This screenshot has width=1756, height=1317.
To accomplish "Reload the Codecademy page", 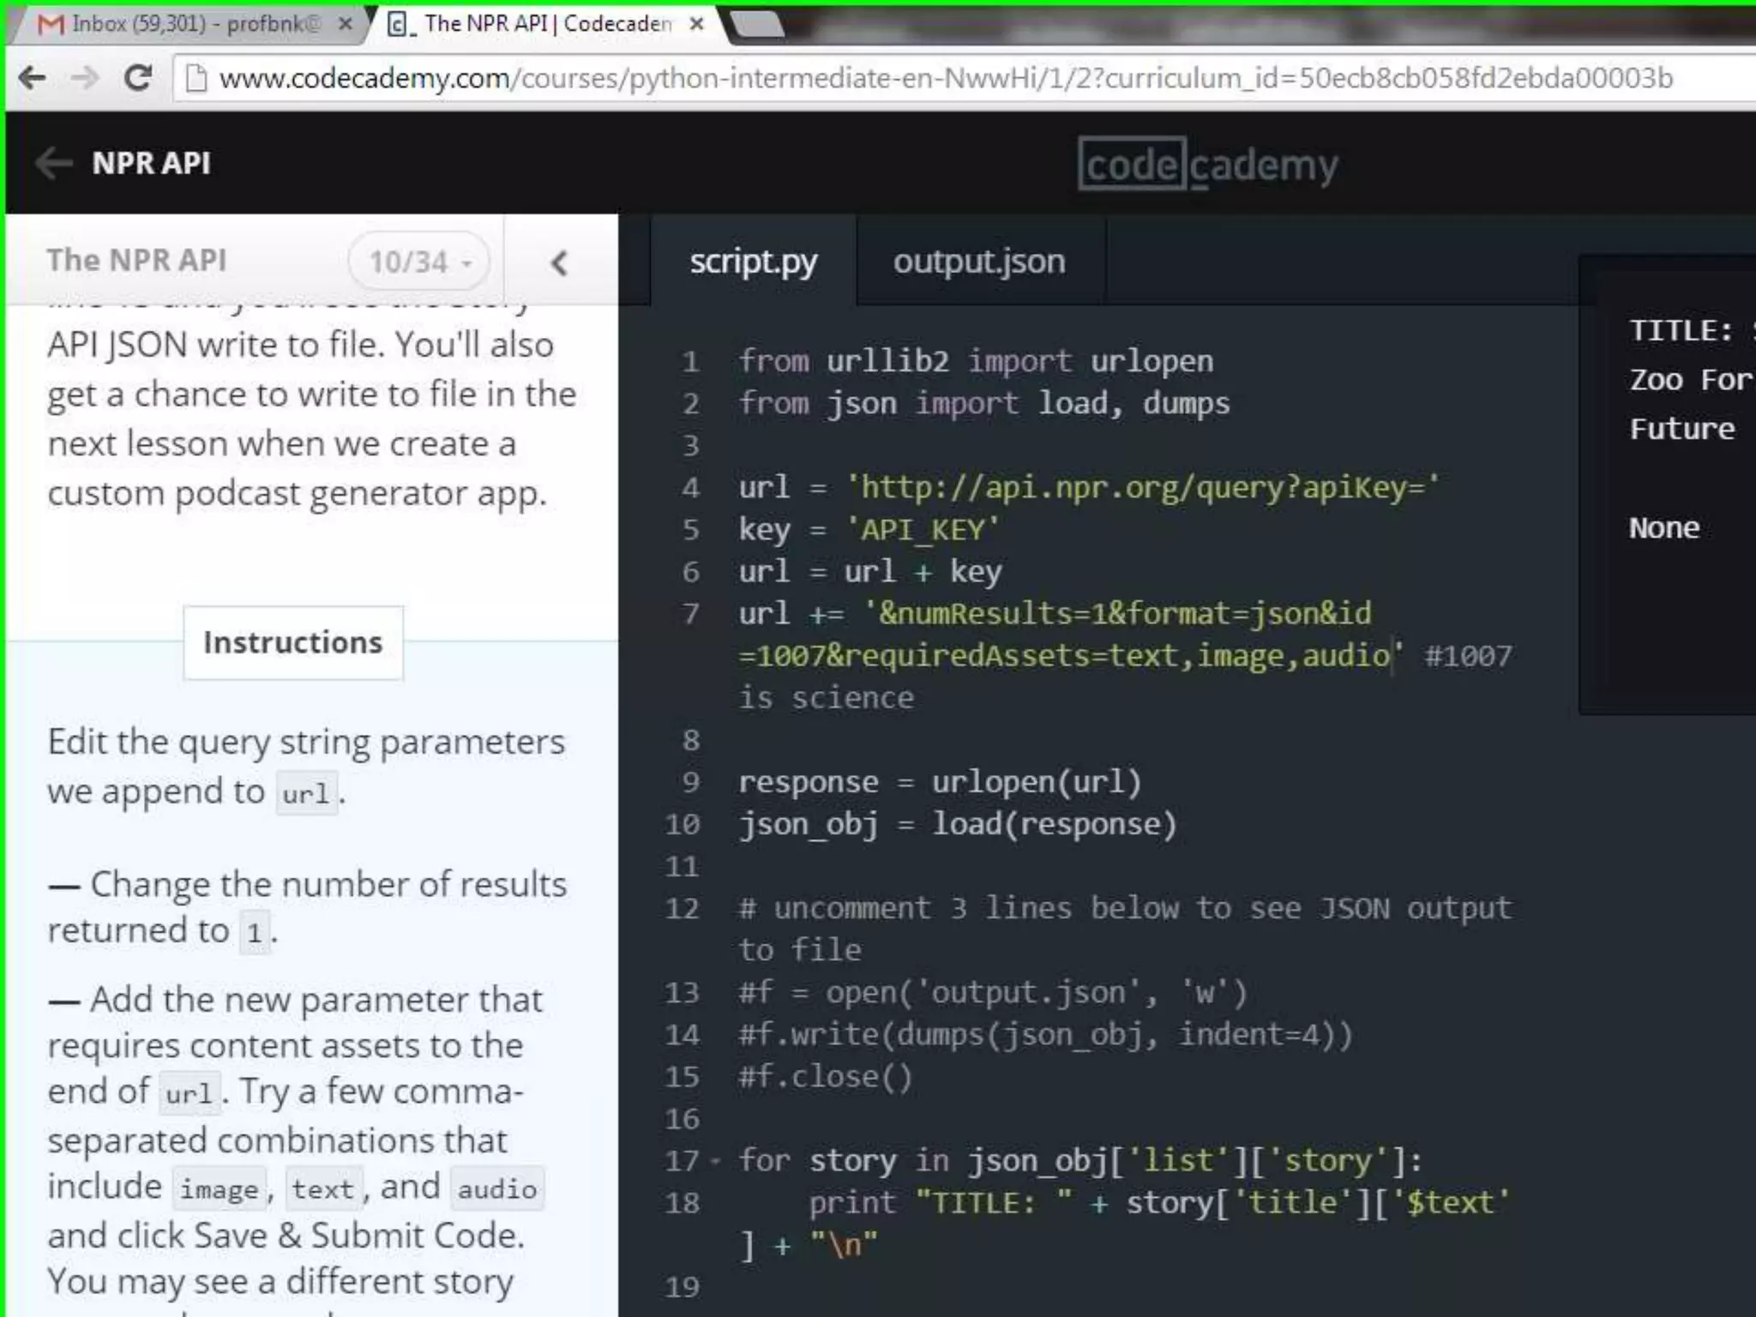I will (137, 78).
